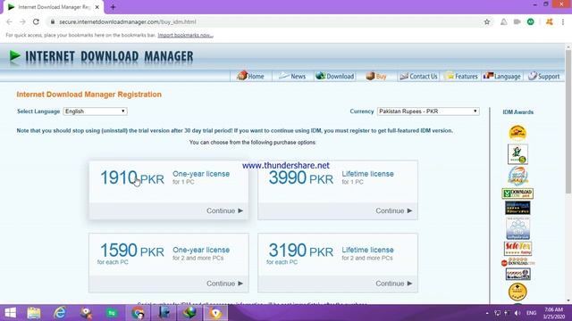The width and height of the screenshot is (572, 321).
Task: Close the Internet Download Manager tab
Action: point(97,7)
